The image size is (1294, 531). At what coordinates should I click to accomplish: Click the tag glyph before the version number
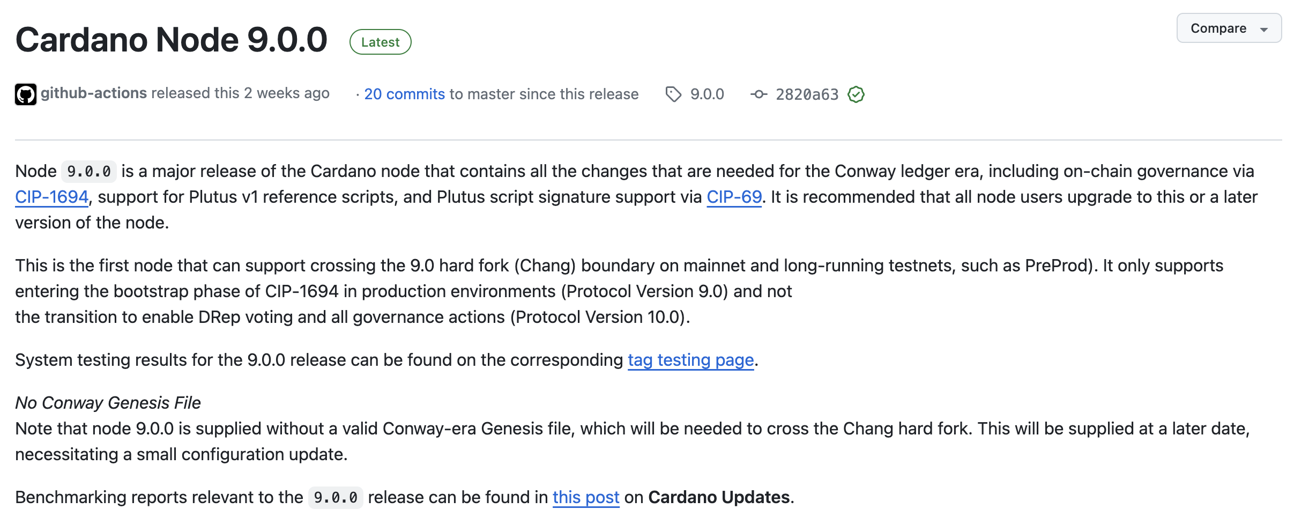click(x=675, y=93)
